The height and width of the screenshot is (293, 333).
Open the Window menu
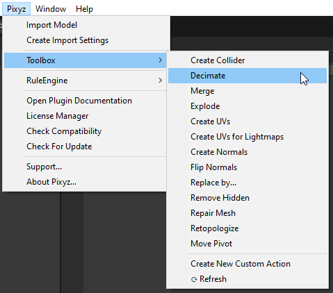point(51,9)
